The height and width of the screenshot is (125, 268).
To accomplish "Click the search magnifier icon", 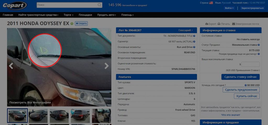I will coord(100,5).
